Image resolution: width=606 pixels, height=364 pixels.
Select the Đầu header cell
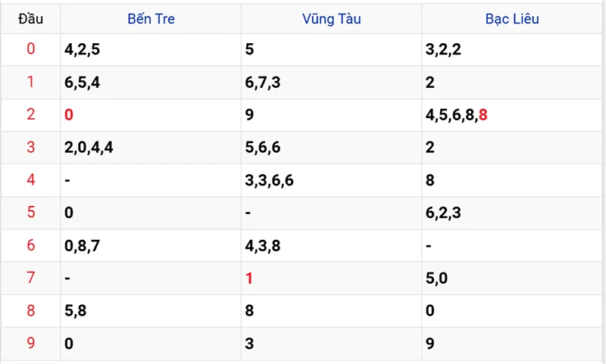click(30, 19)
